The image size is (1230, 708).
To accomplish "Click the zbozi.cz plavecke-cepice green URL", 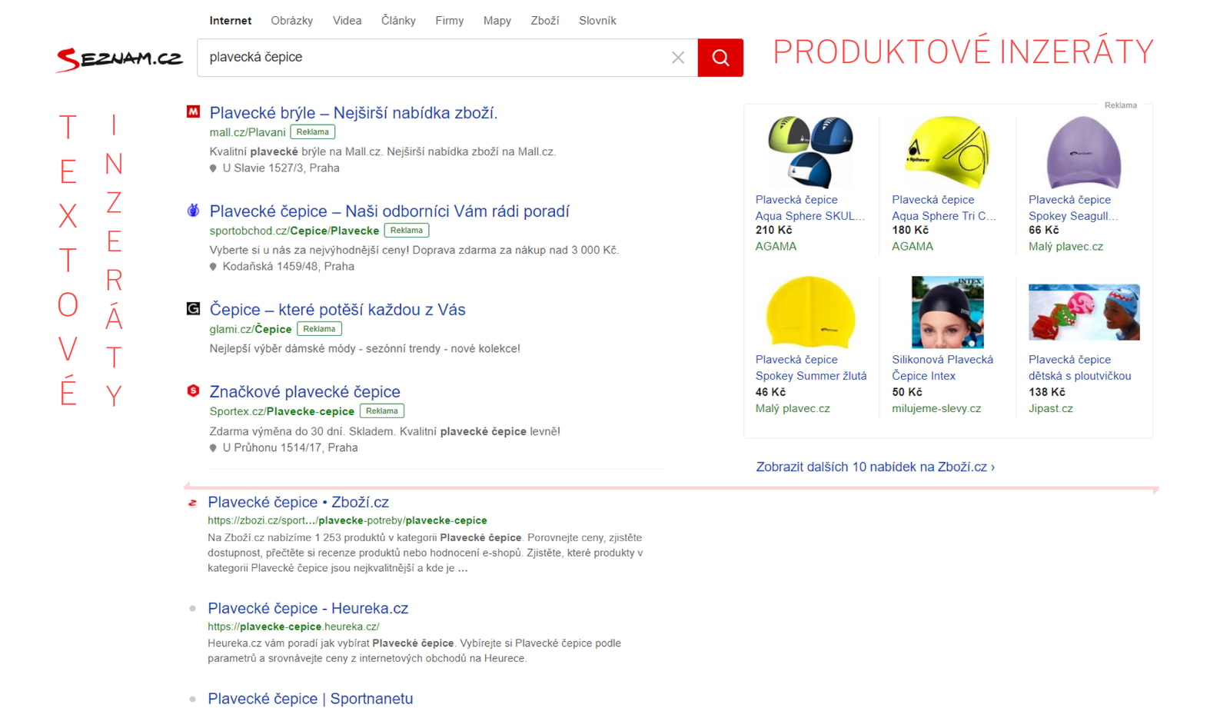I will click(x=347, y=520).
